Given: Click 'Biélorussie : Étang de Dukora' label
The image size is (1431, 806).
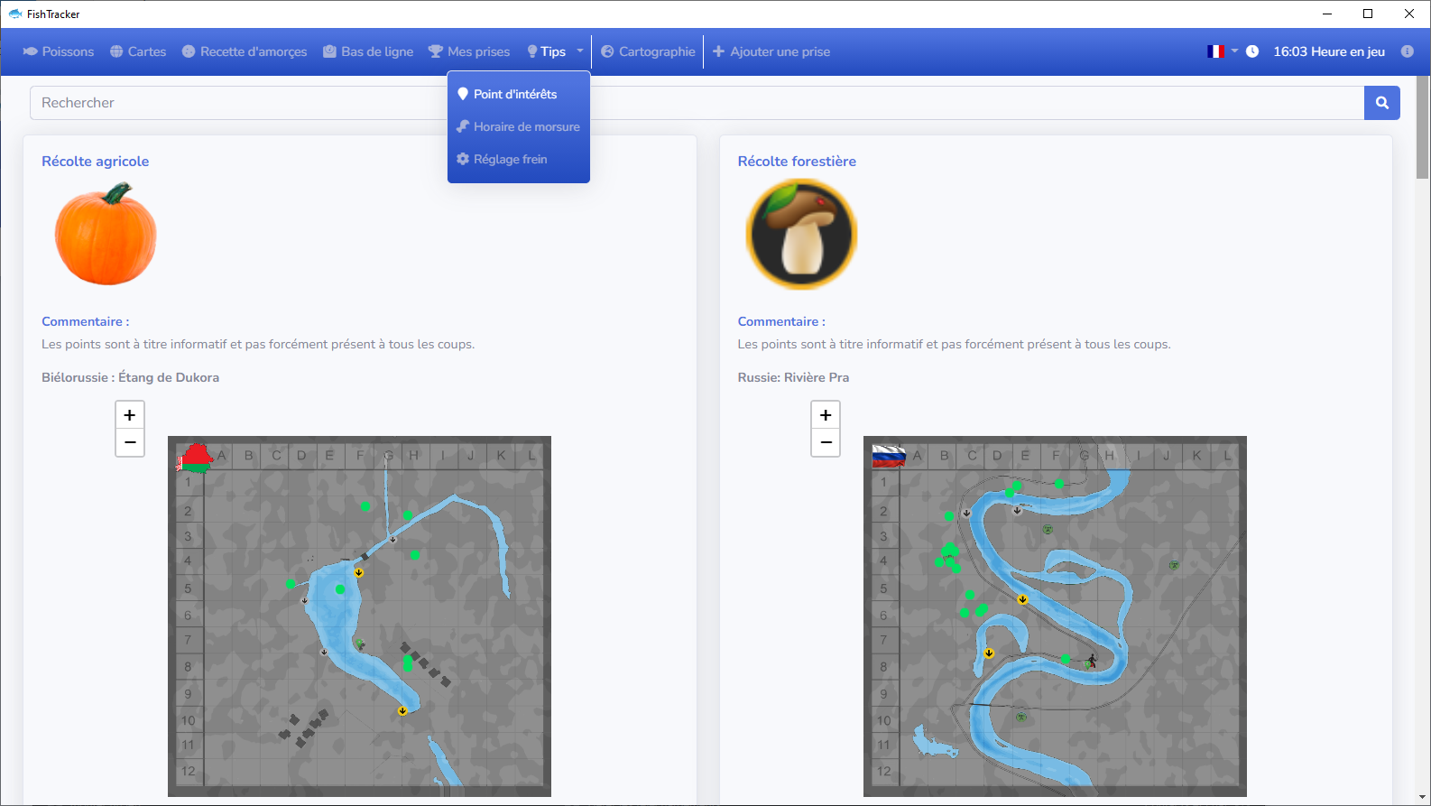Looking at the screenshot, I should [x=130, y=377].
